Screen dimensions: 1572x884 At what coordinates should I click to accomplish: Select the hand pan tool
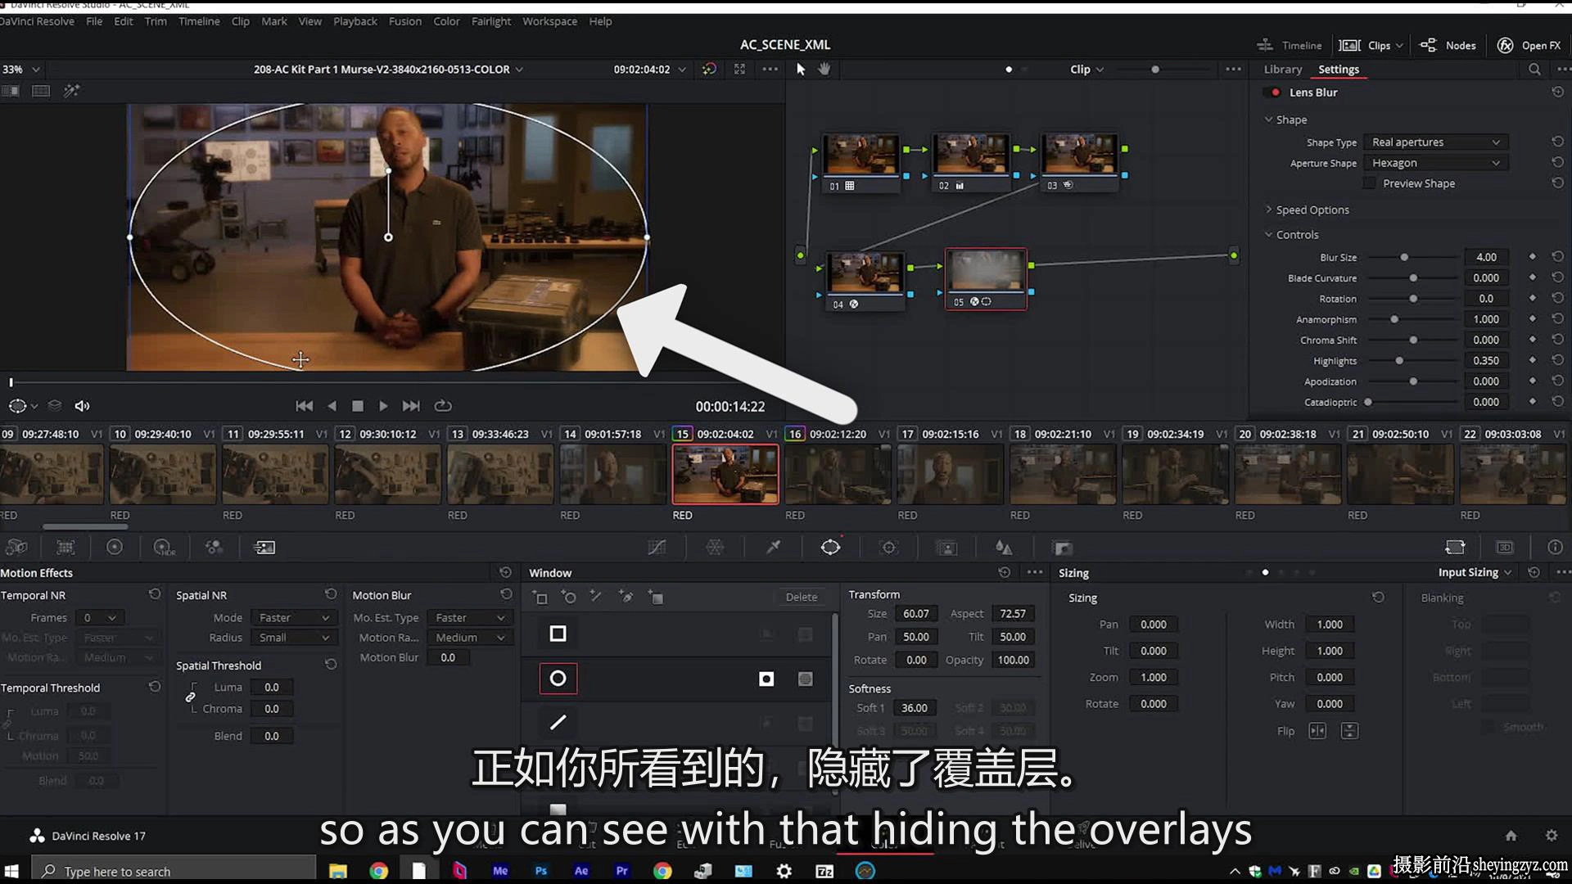pos(824,70)
